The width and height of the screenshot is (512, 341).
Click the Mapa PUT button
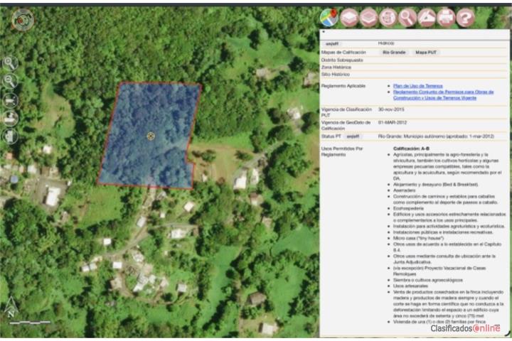click(426, 52)
